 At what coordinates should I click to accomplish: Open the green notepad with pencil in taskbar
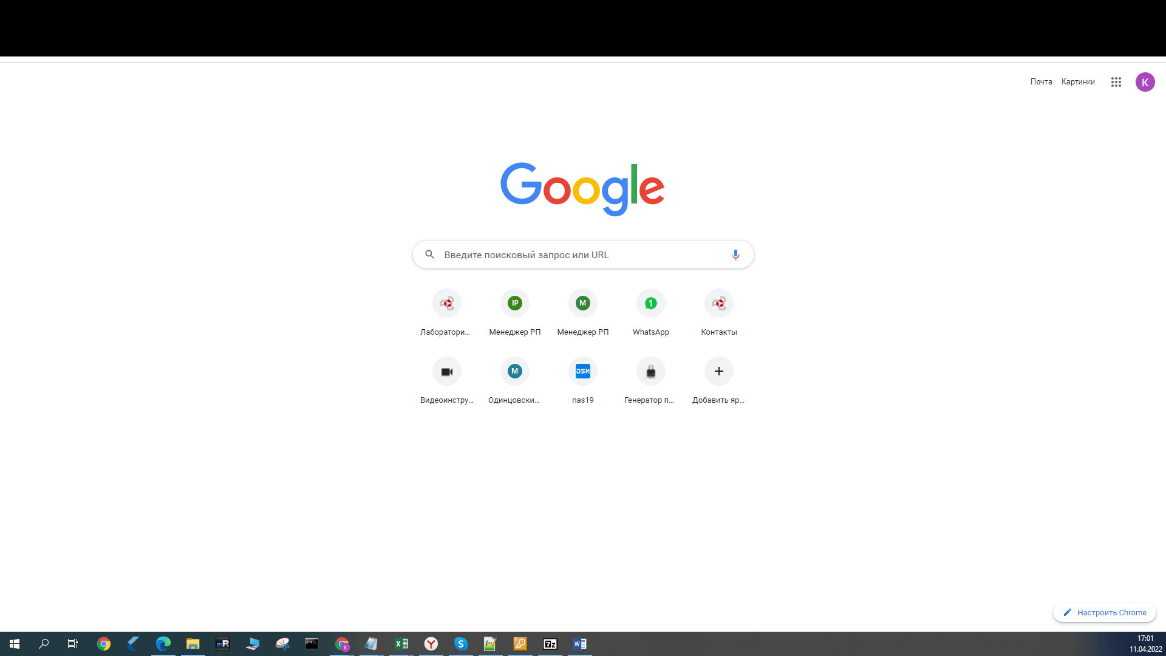tap(491, 644)
